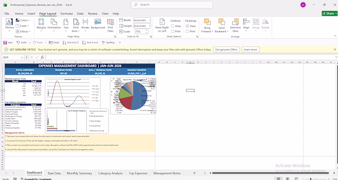This screenshot has width=338, height=180.
Task: Click into the formula bar
Action: 190,57
